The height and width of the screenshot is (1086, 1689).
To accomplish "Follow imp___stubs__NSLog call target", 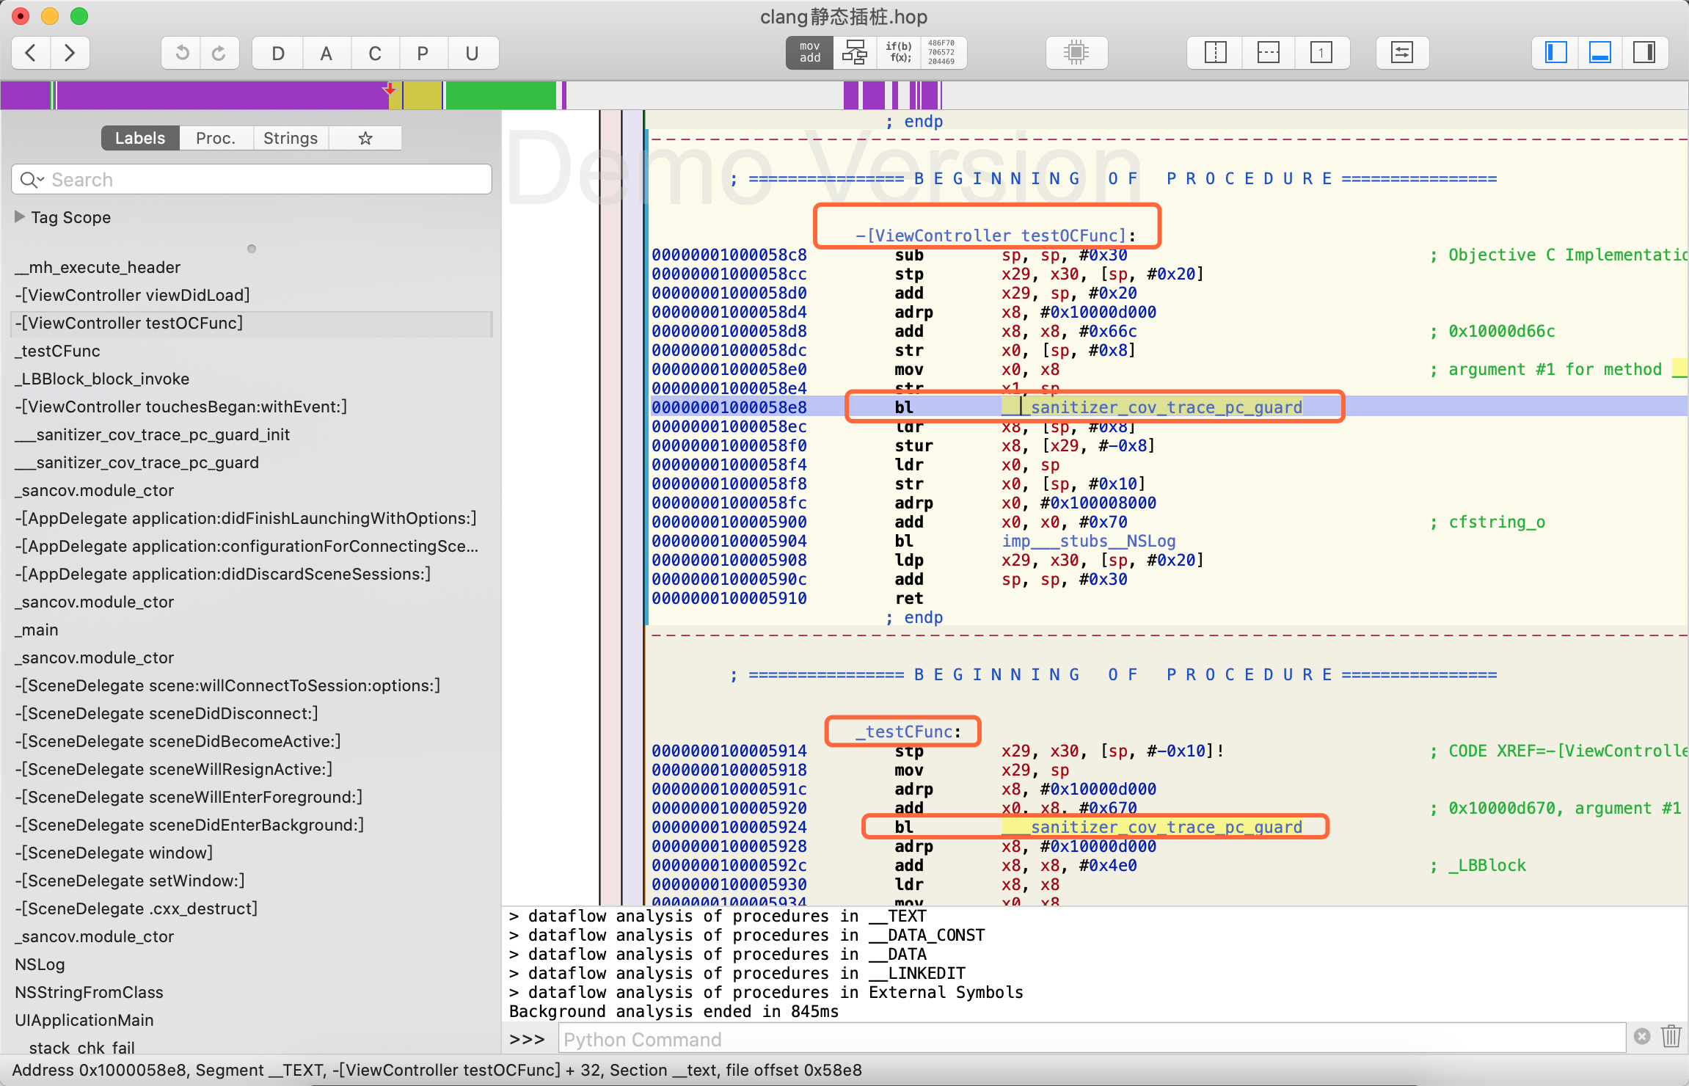I will click(x=1089, y=541).
